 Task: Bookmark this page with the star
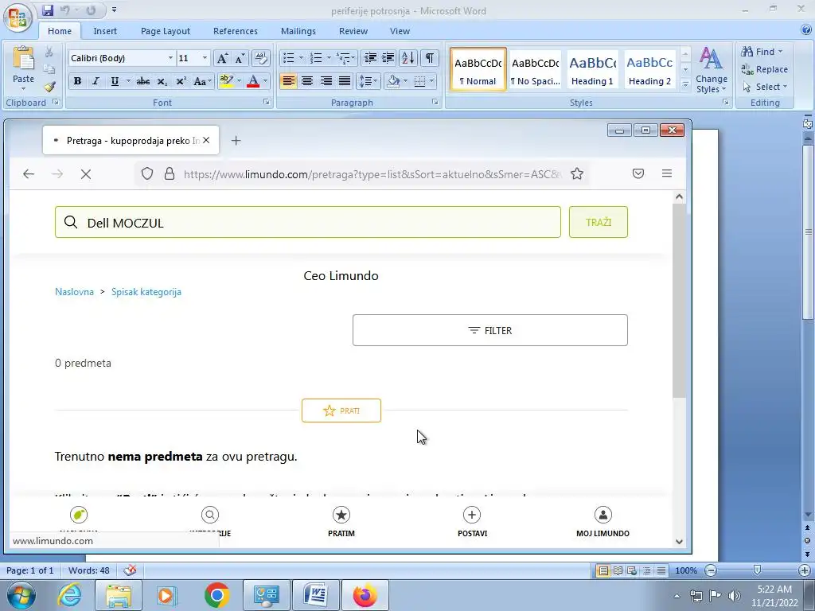pos(576,174)
